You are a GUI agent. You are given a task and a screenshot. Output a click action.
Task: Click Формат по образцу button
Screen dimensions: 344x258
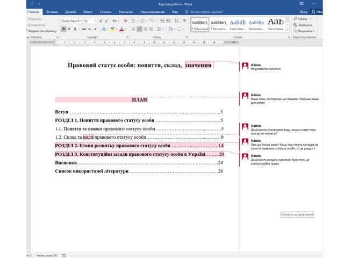tap(41, 31)
